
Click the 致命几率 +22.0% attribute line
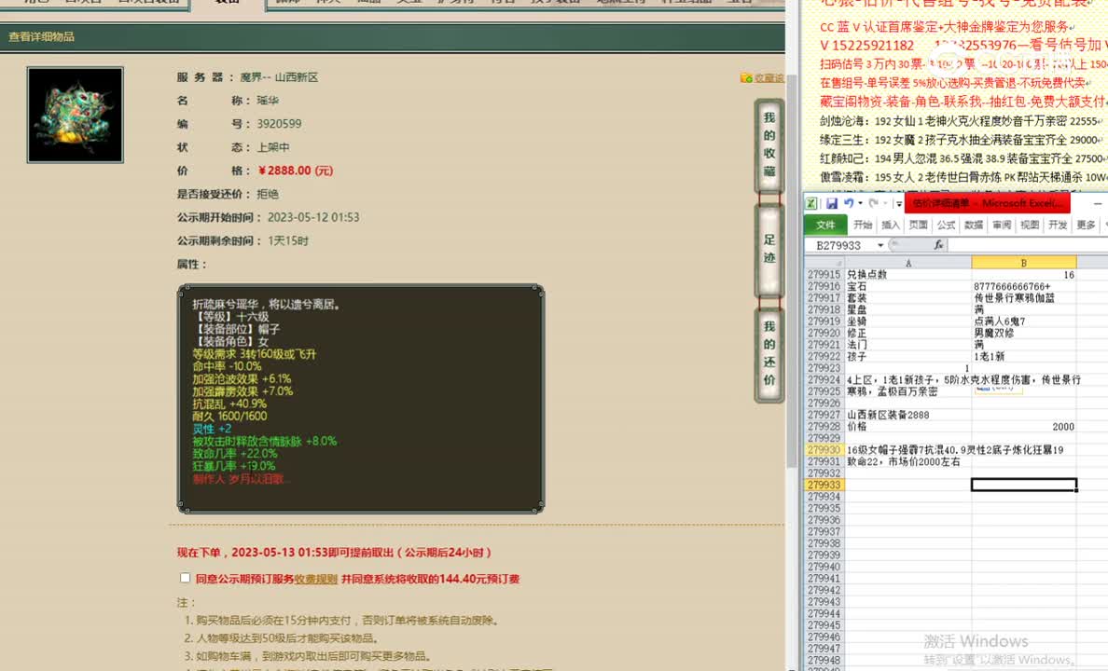pyautogui.click(x=235, y=454)
